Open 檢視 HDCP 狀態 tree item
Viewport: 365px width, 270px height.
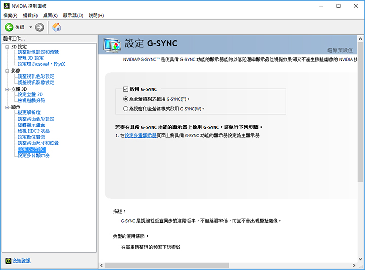tap(34, 131)
